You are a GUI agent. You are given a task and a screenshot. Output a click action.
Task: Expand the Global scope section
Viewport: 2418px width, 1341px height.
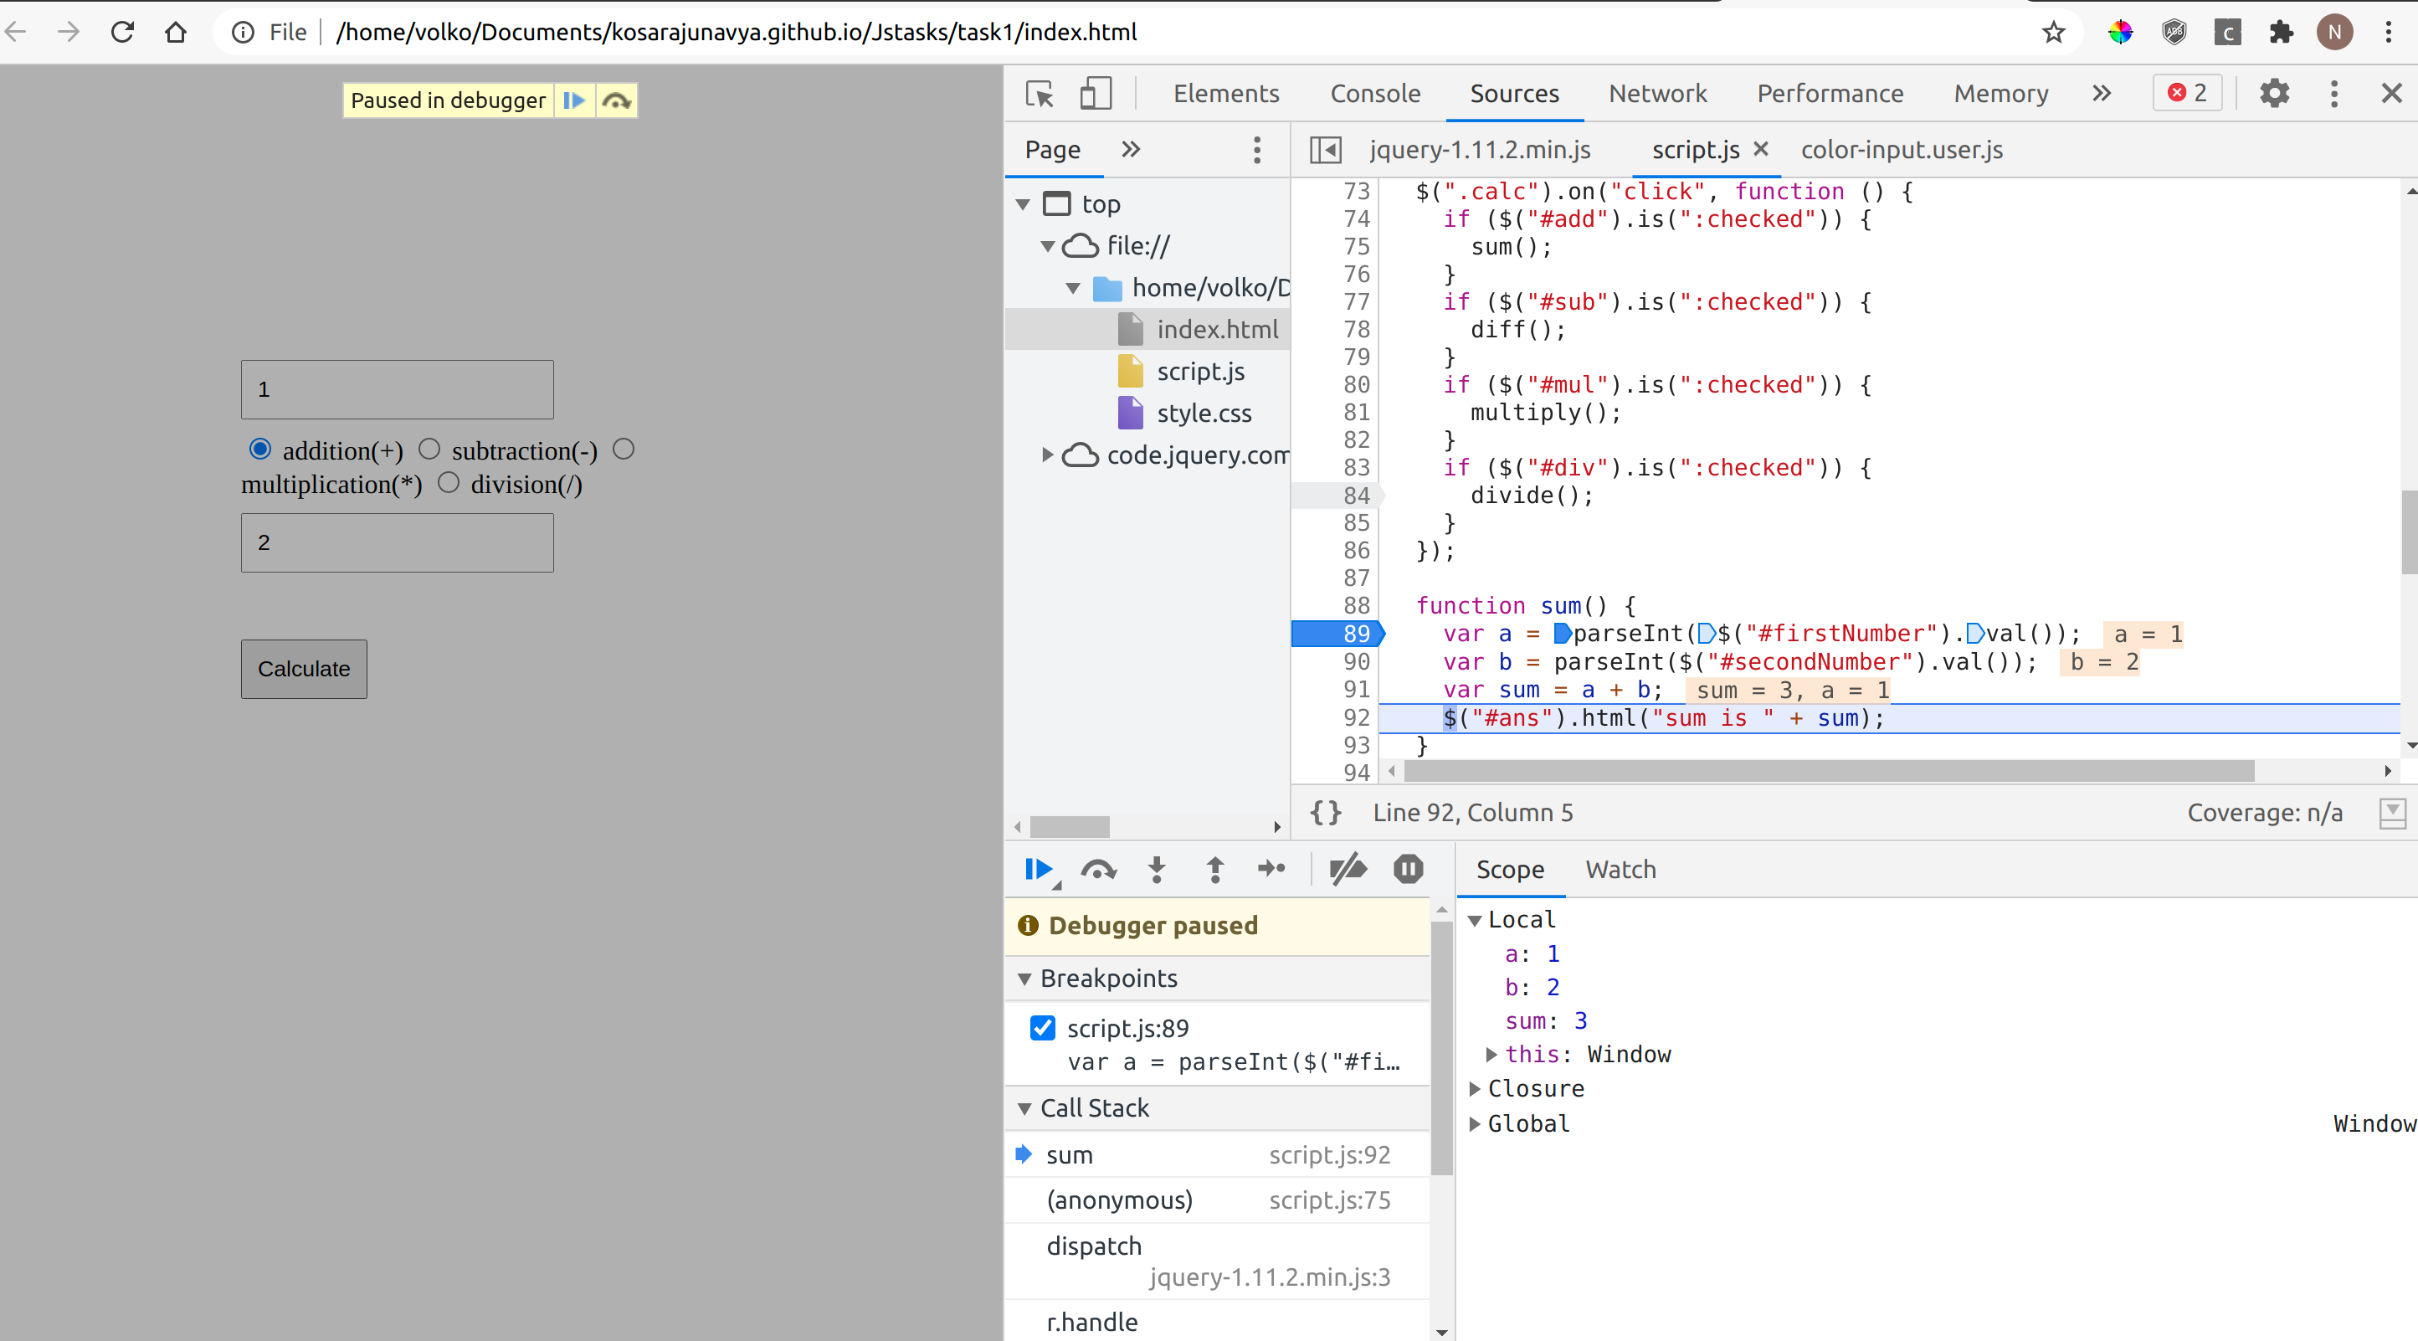click(x=1476, y=1123)
